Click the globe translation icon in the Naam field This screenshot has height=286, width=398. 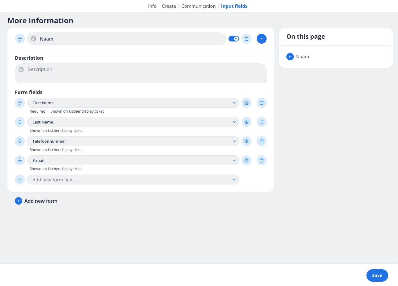coord(33,38)
